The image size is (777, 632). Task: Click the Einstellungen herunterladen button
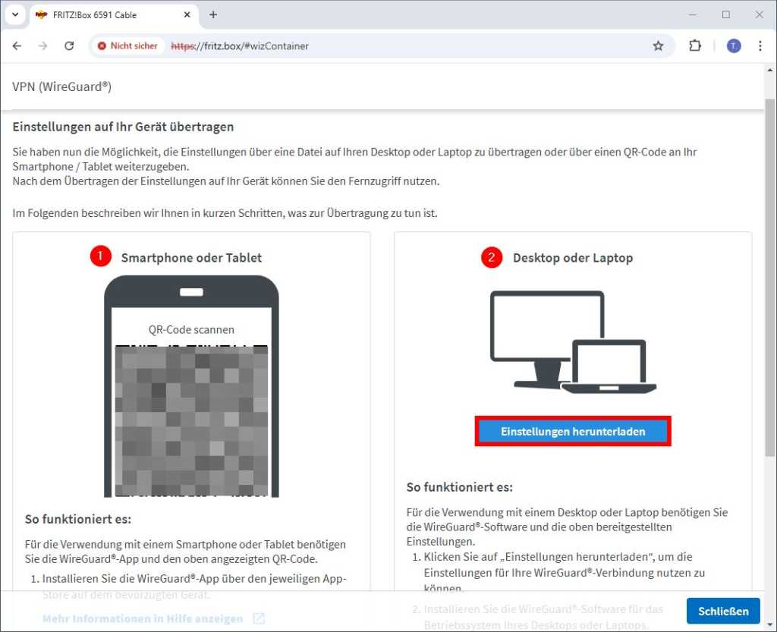[573, 430]
